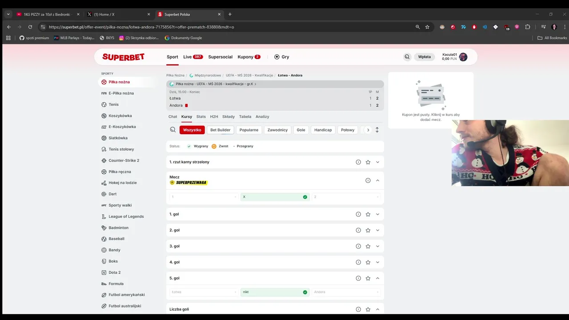This screenshot has height=320, width=569.
Task: Open the Tabela tab
Action: point(245,116)
